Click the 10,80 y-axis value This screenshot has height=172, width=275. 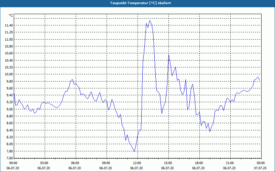pyautogui.click(x=9, y=46)
